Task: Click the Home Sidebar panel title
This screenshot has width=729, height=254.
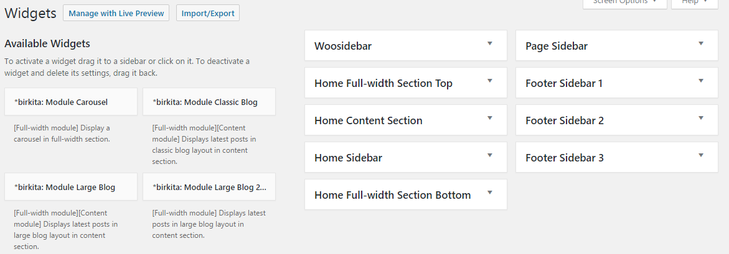Action: tap(348, 158)
